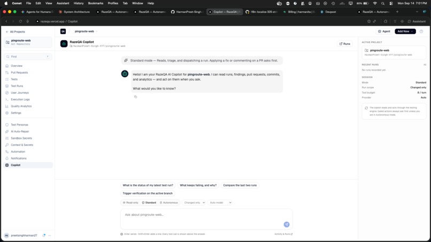The width and height of the screenshot is (431, 242).
Task: Copy the Copilot greeting message
Action: point(135,97)
